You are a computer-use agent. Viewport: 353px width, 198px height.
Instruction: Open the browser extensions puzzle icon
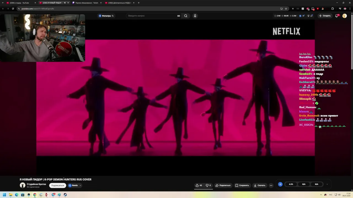tap(333, 9)
